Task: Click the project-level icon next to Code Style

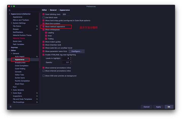Action: click(x=37, y=93)
